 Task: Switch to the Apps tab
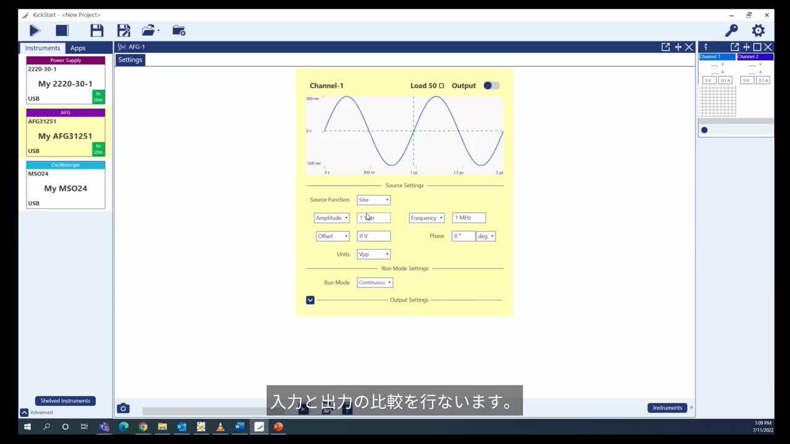click(x=78, y=48)
